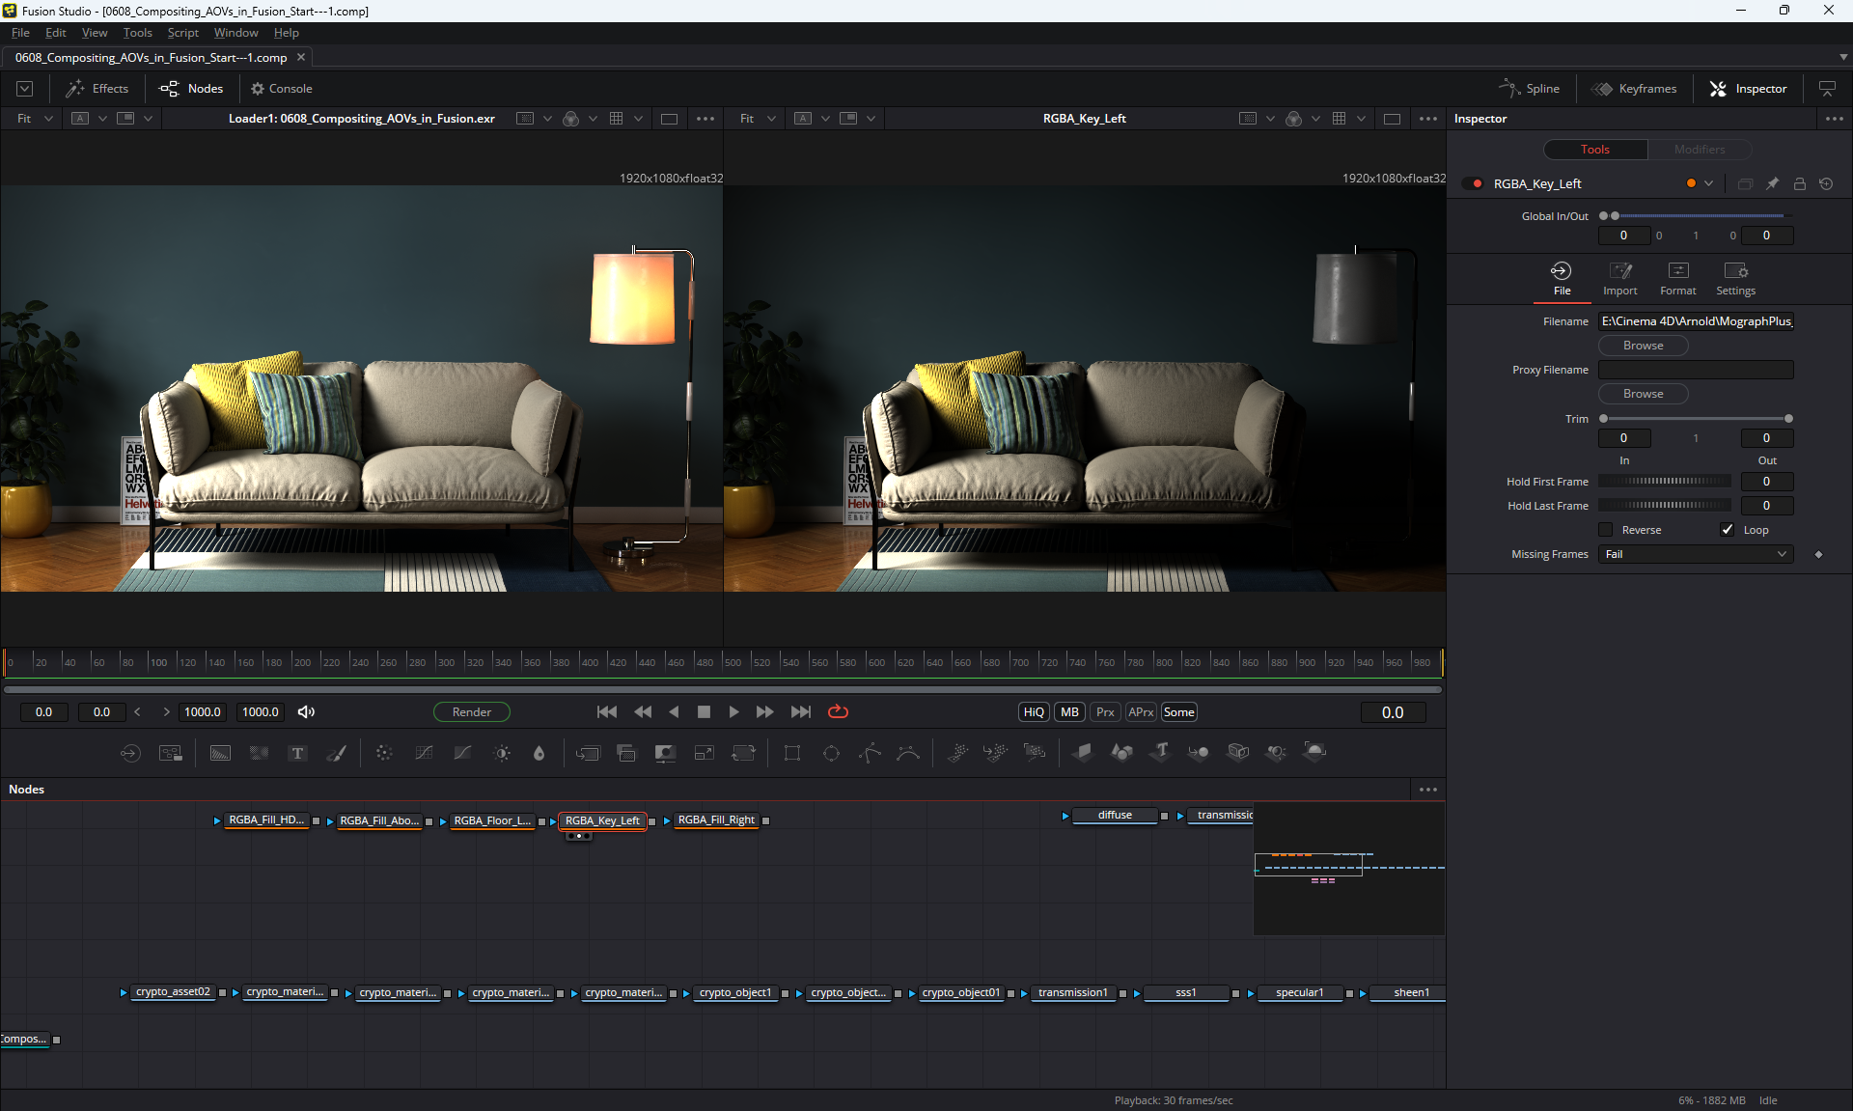Expand RGBA_Key_Left color options chevron
The height and width of the screenshot is (1111, 1853).
(x=1708, y=183)
